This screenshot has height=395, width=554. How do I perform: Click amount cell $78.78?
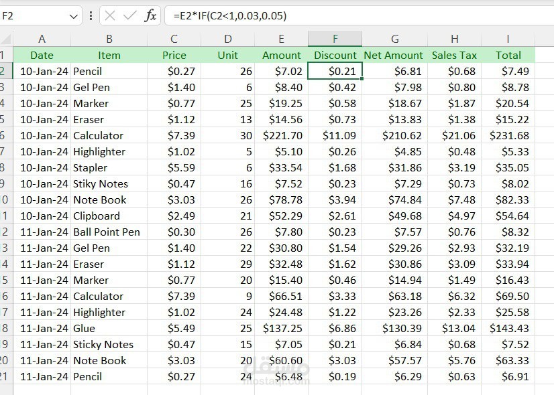pos(281,200)
